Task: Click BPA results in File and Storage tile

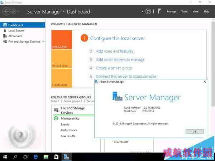Action: pyautogui.click(x=68, y=136)
